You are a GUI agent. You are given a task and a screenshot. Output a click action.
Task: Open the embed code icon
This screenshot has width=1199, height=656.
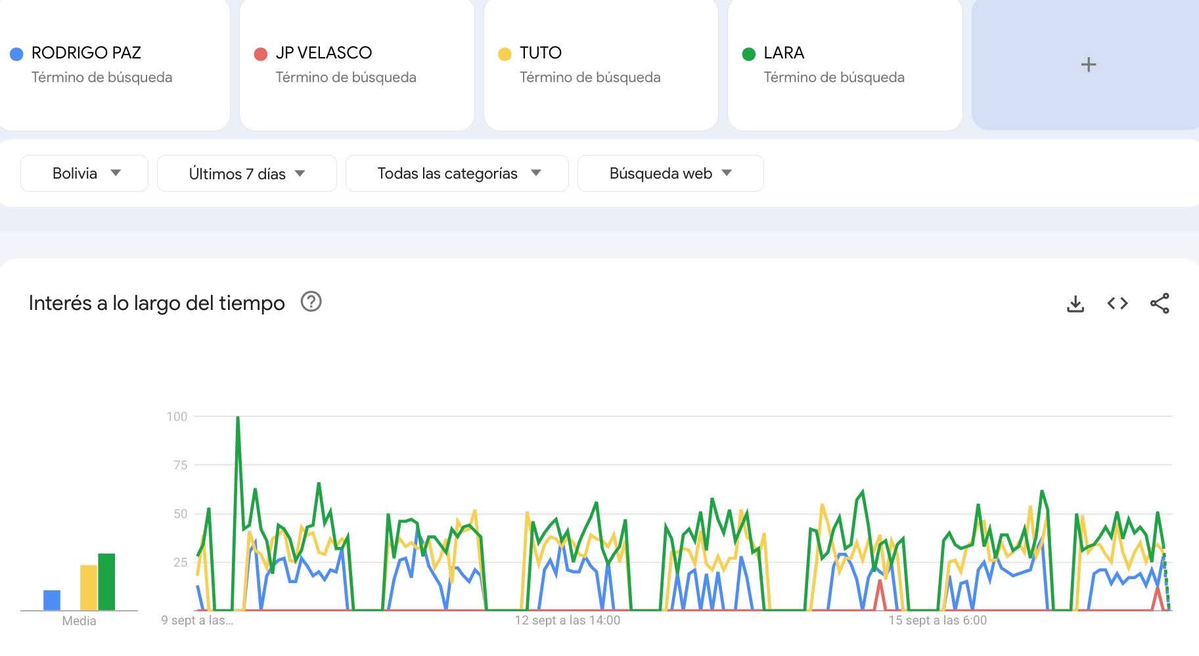click(1117, 303)
